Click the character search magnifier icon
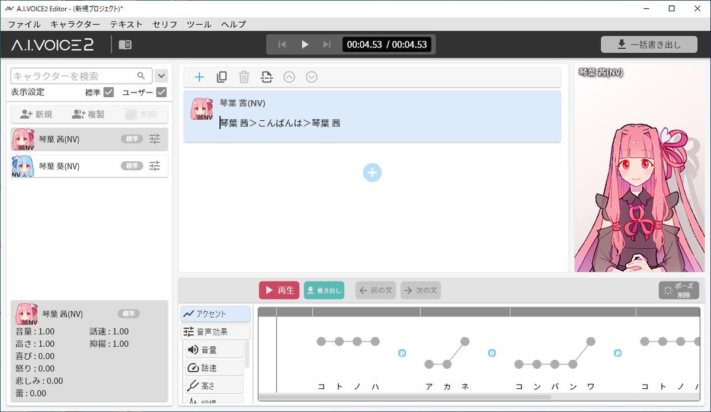Image resolution: width=711 pixels, height=412 pixels. click(141, 76)
